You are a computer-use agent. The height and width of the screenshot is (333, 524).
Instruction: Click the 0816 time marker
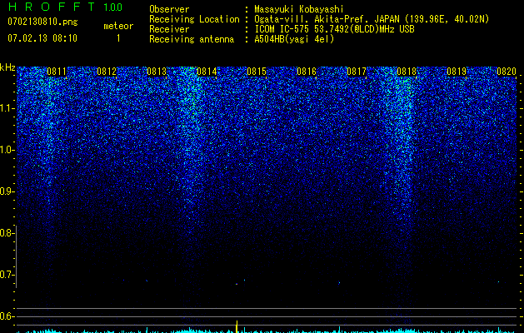(307, 72)
